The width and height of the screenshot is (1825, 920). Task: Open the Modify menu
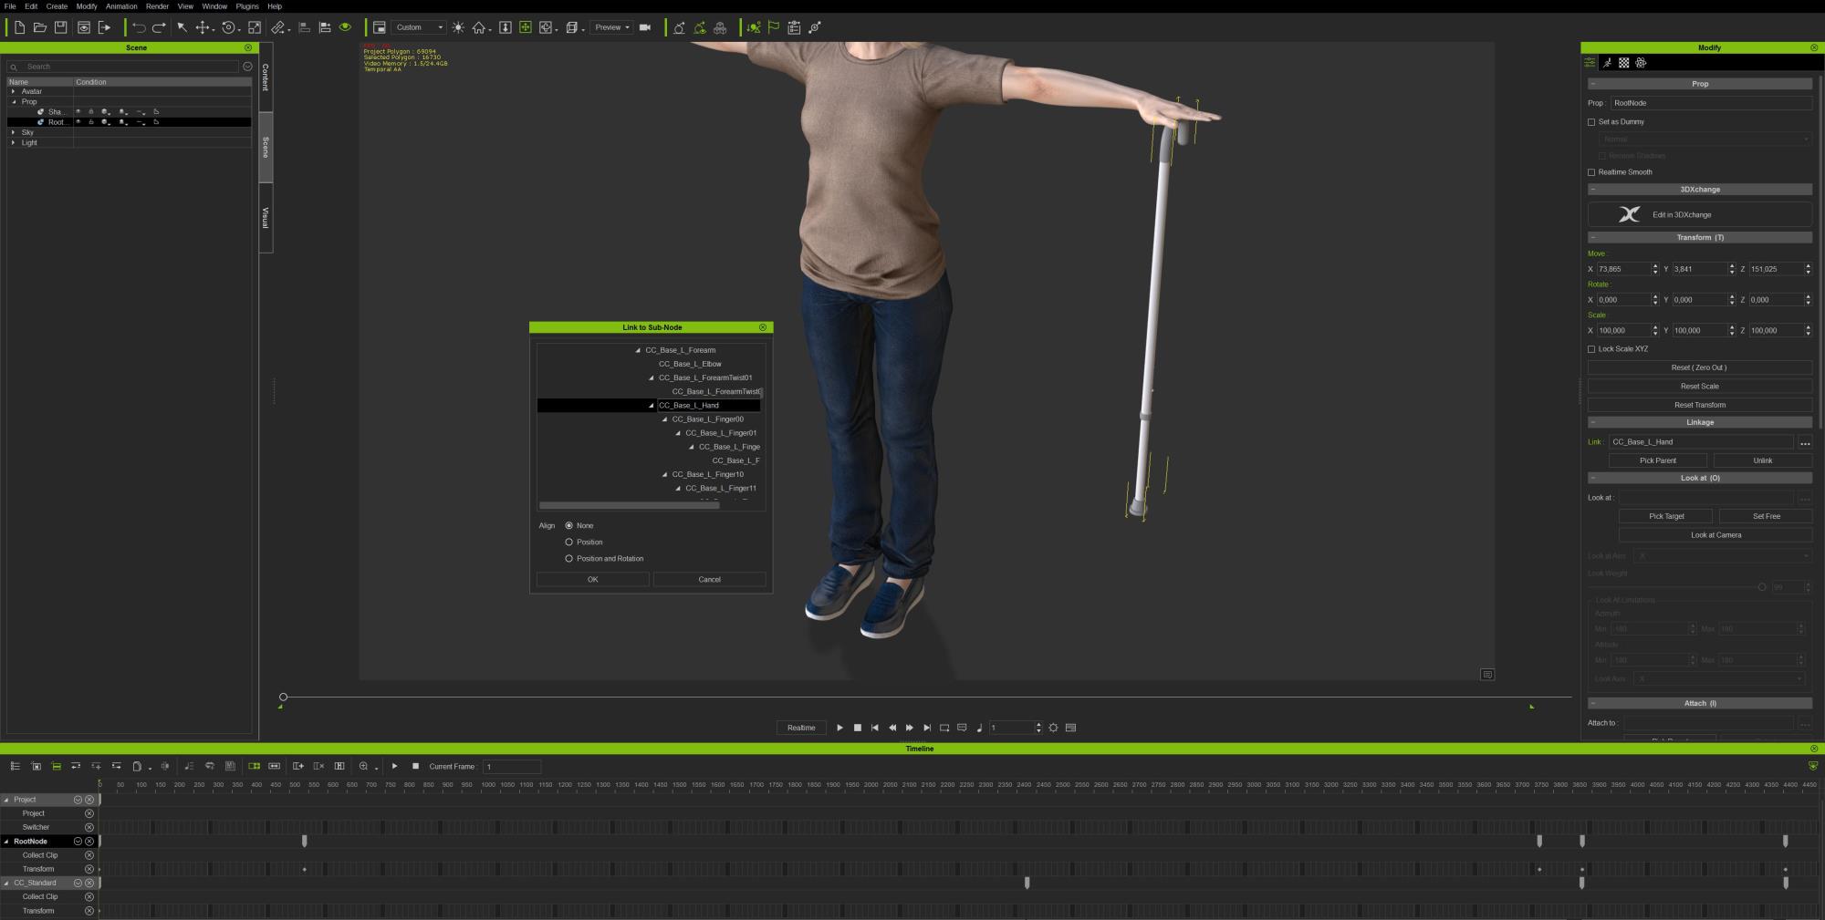click(x=86, y=6)
